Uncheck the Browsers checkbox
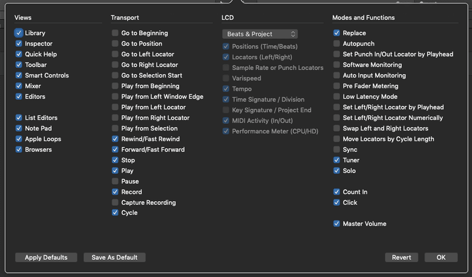The height and width of the screenshot is (277, 472). pos(19,149)
